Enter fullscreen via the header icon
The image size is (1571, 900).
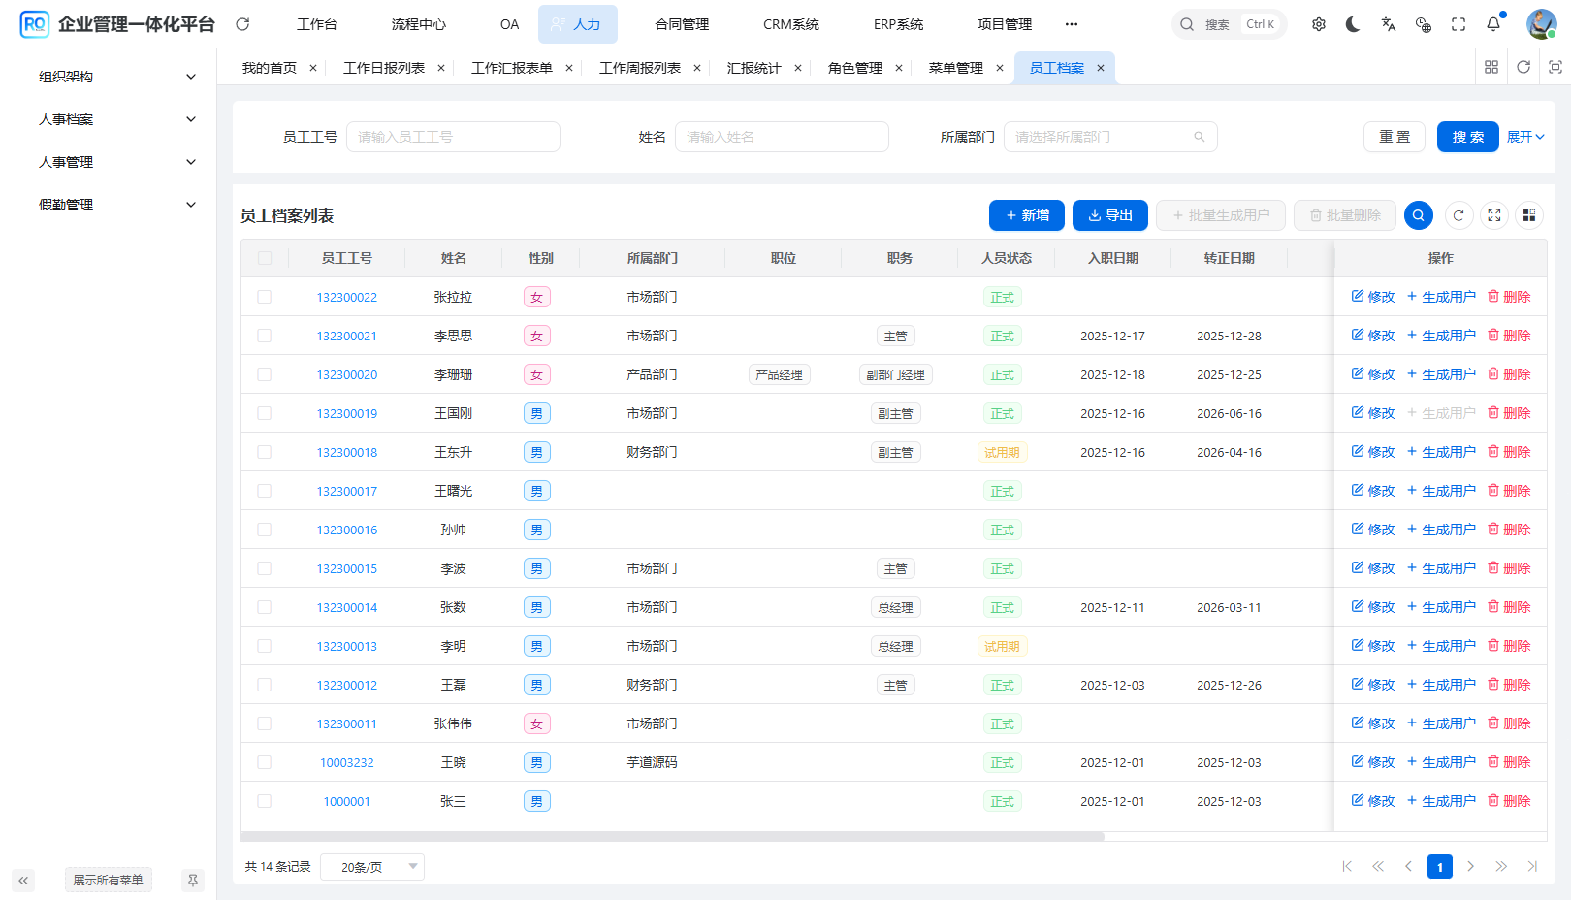1459,24
